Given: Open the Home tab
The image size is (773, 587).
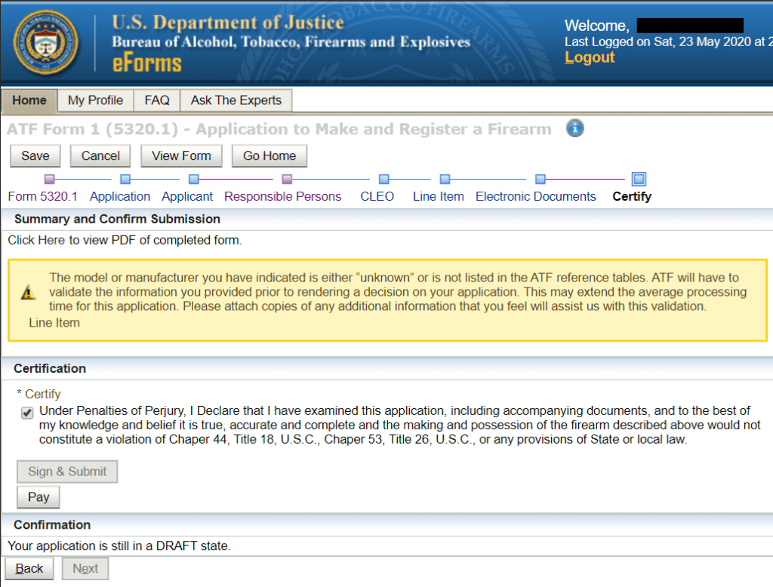Looking at the screenshot, I should 29,100.
